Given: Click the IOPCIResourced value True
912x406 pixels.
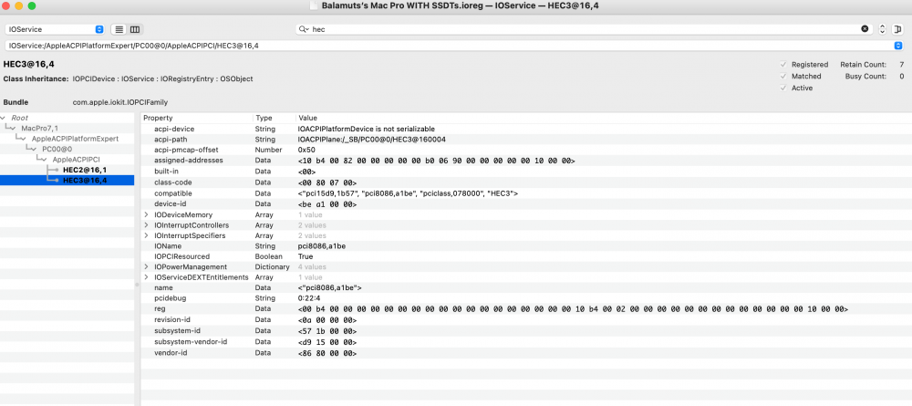Looking at the screenshot, I should tap(306, 256).
